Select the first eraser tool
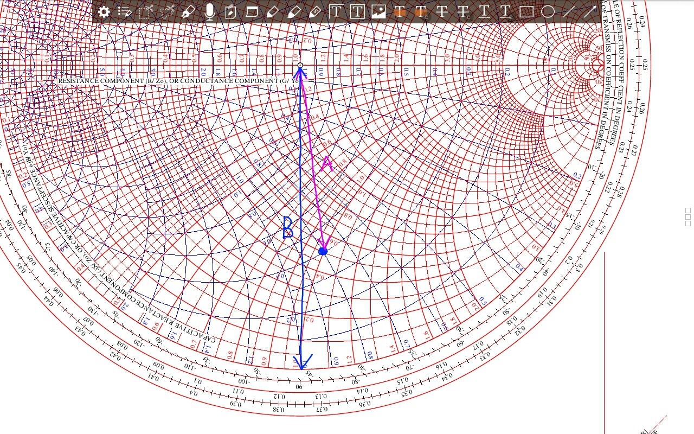The height and width of the screenshot is (434, 694). point(273,11)
